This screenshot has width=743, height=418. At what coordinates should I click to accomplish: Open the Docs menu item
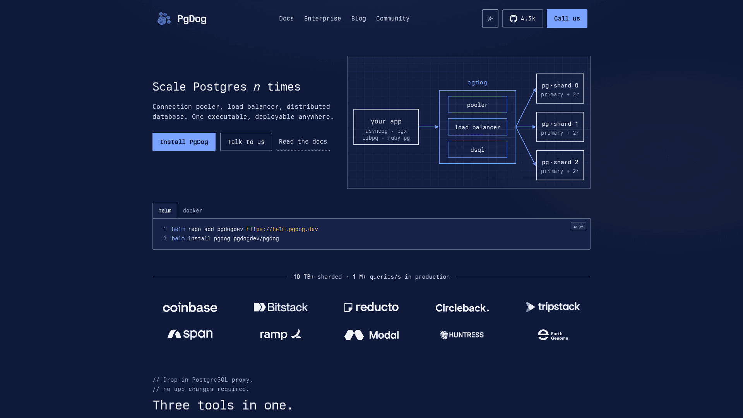click(x=286, y=19)
